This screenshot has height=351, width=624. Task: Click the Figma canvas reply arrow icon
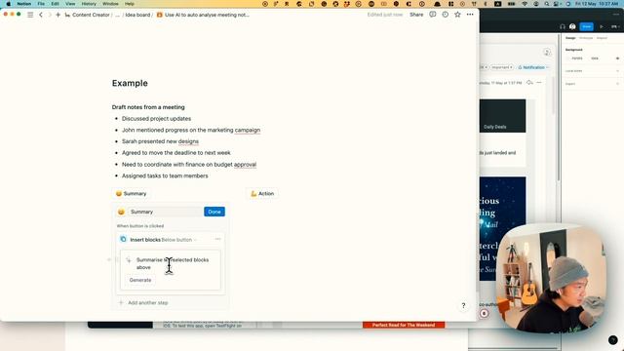pyautogui.click(x=529, y=82)
